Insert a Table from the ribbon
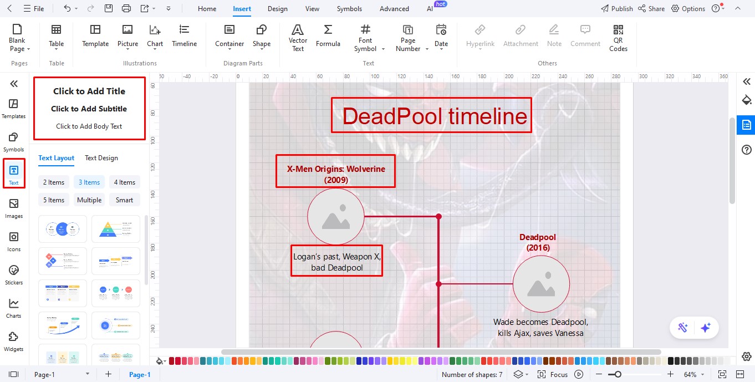Viewport: 755px width, 382px height. point(57,37)
